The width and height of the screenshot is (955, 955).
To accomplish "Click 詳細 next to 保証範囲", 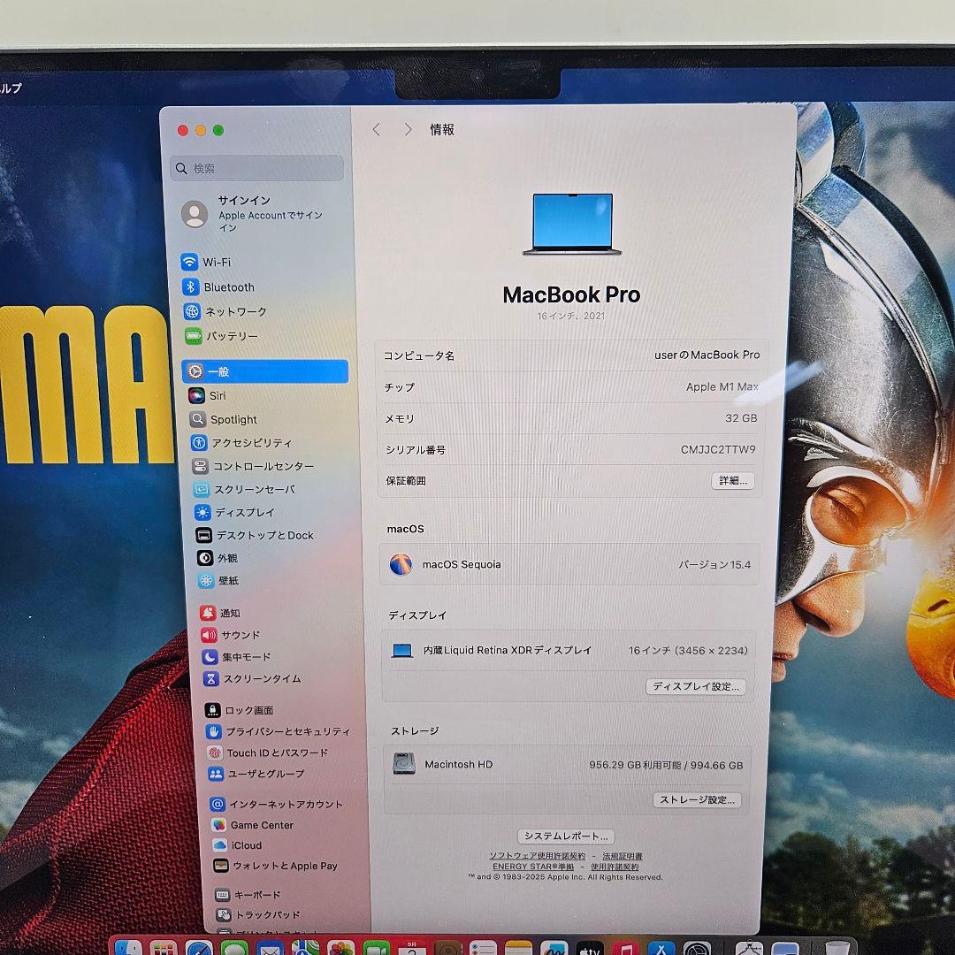I will coord(732,480).
